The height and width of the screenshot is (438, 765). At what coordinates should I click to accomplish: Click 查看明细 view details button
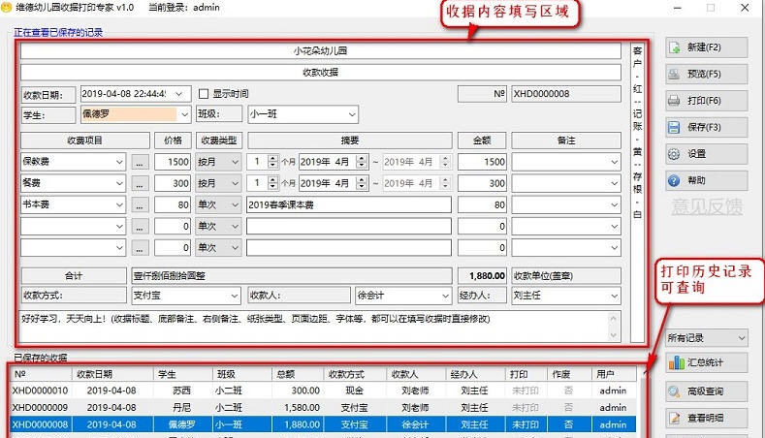point(706,418)
